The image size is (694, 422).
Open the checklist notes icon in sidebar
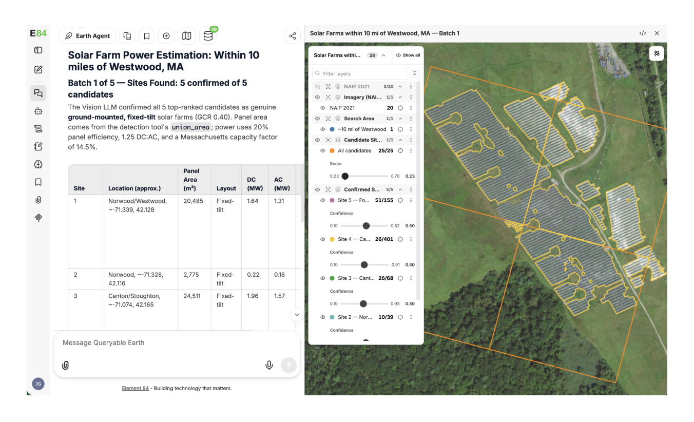[x=38, y=146]
